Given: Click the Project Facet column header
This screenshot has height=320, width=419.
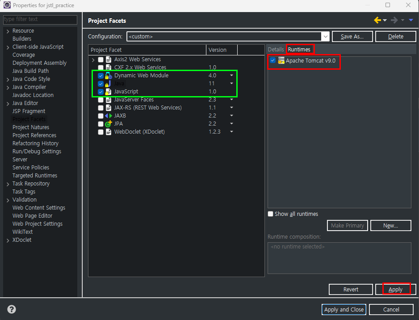Looking at the screenshot, I should tap(147, 50).
